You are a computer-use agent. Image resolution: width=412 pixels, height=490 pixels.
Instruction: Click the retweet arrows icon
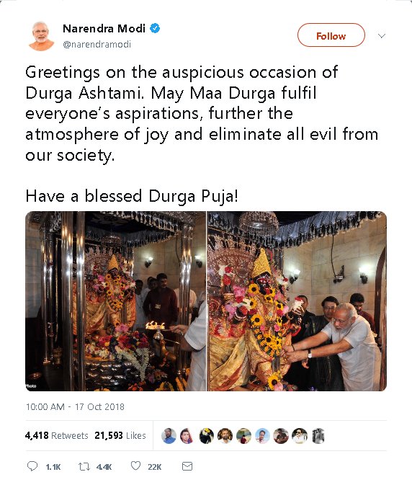[84, 466]
